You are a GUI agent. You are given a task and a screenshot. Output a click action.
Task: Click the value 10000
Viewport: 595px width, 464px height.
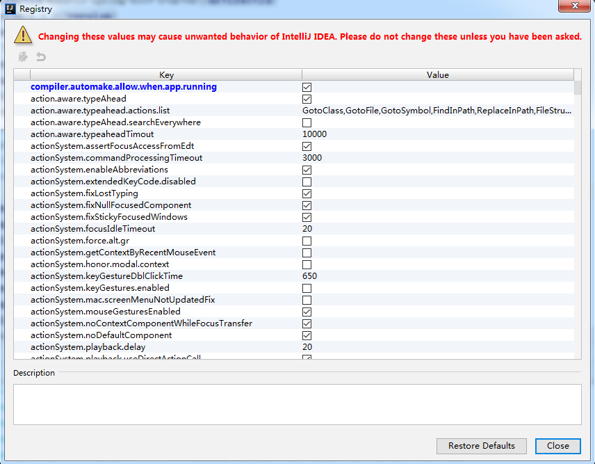click(314, 134)
